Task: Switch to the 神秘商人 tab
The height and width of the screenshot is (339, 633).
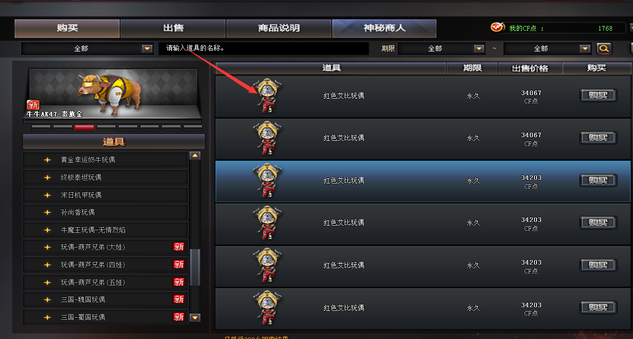Action: [x=384, y=29]
